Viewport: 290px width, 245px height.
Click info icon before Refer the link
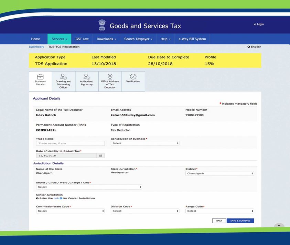click(x=37, y=198)
